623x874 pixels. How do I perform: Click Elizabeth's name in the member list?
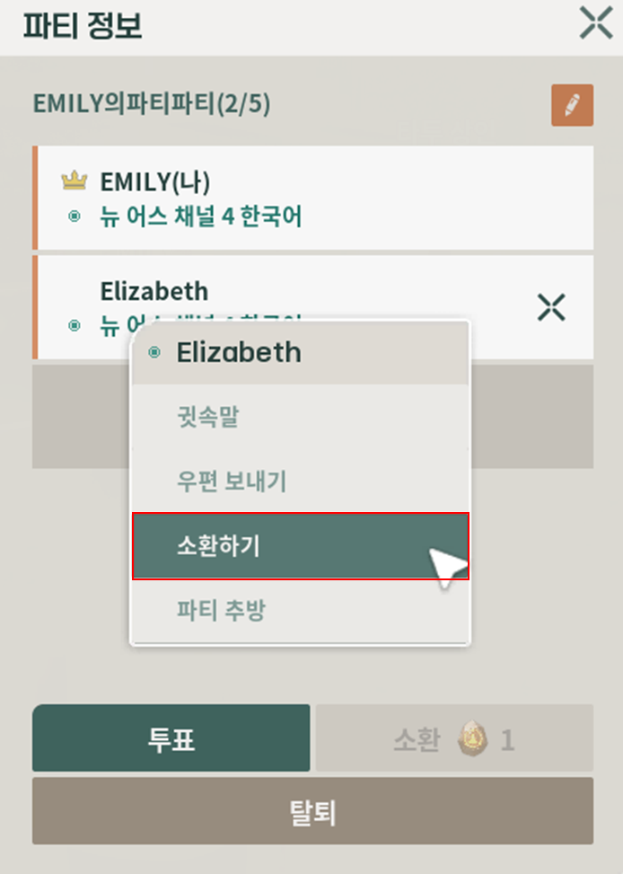tap(154, 291)
